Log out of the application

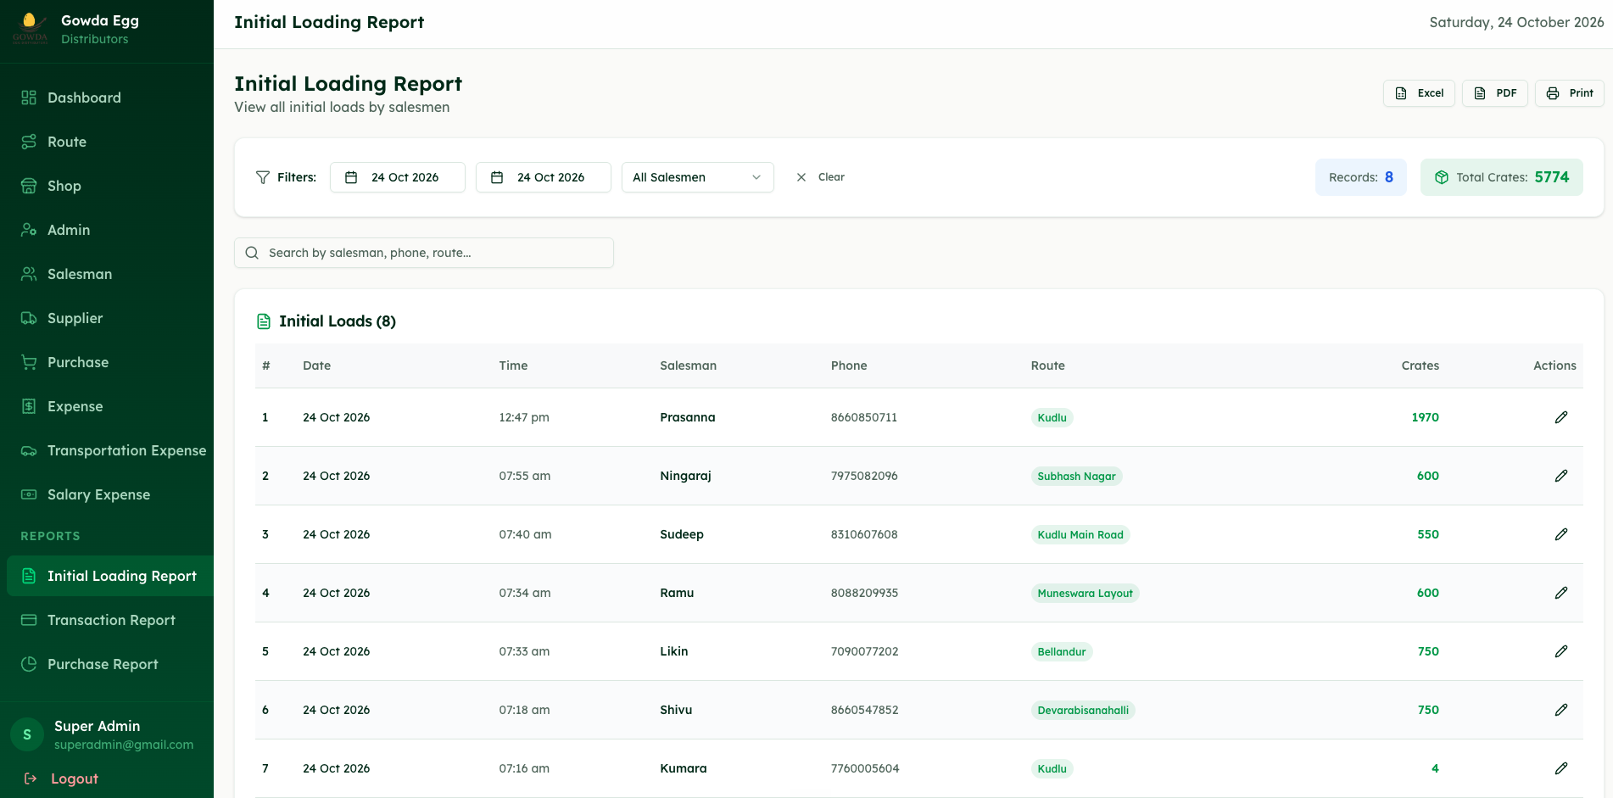(61, 778)
